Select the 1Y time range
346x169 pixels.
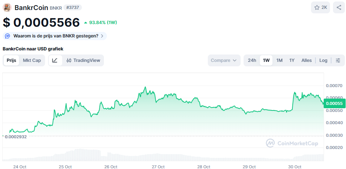pos(292,60)
